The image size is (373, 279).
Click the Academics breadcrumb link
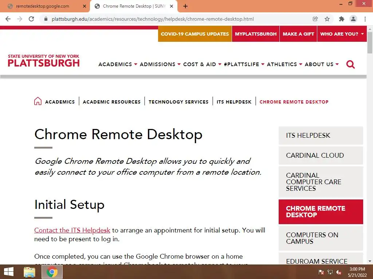click(60, 102)
